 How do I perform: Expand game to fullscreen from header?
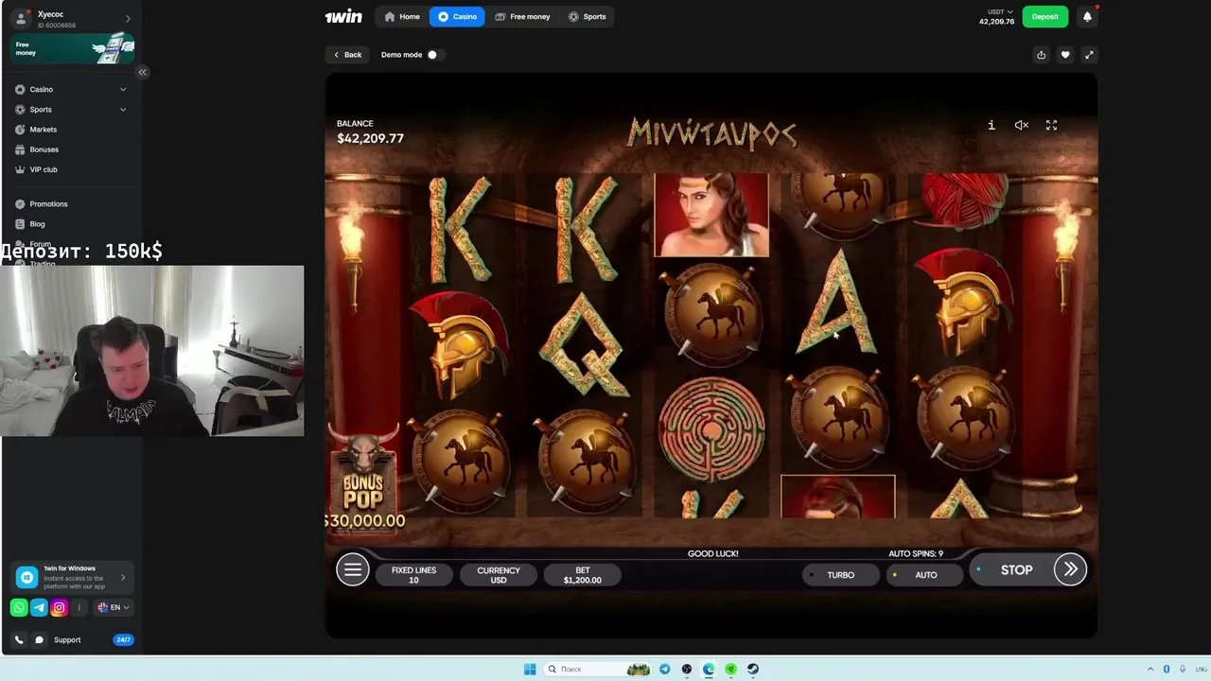point(1089,55)
